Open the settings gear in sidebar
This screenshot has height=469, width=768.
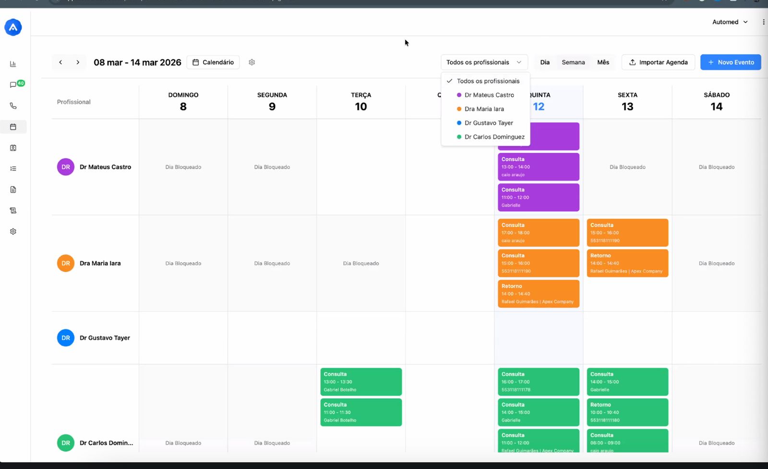(x=13, y=231)
